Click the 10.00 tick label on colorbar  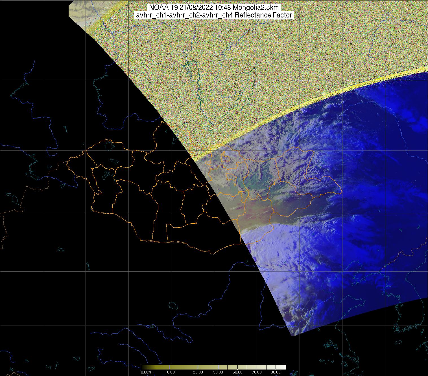pyautogui.click(x=170, y=372)
